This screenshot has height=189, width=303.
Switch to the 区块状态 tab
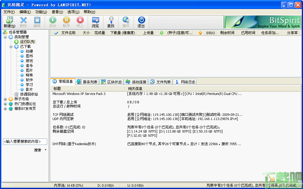click(x=112, y=82)
